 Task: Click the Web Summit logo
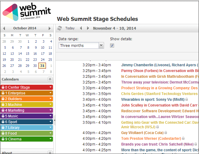coord(27,12)
